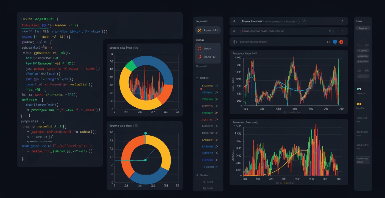Select the square frame icon near the color dots
The width and height of the screenshot is (385, 198).
point(328,41)
